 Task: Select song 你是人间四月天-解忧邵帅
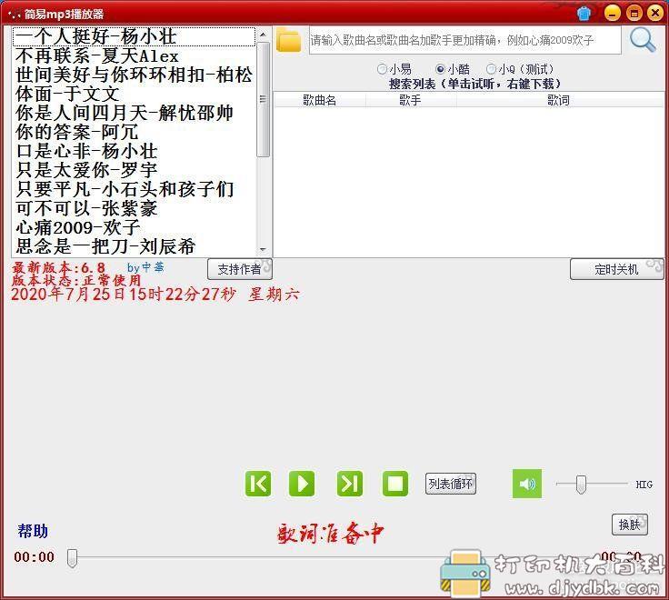click(134, 113)
